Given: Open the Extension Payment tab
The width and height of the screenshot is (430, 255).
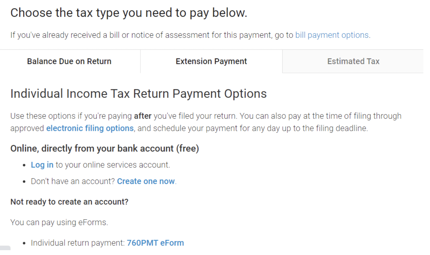Looking at the screenshot, I should click(211, 61).
